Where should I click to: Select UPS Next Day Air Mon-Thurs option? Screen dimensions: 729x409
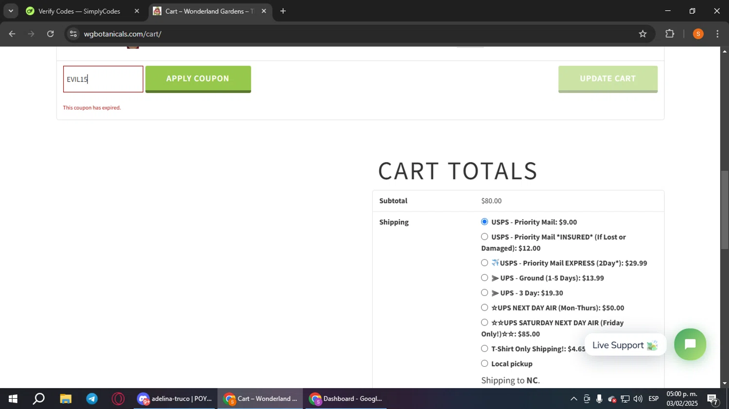point(485,308)
